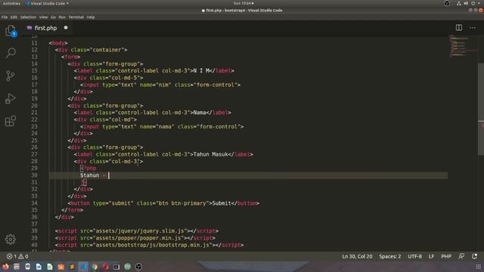Open Ubuntu Software icon in dock
Viewport: 484px width, 272px height.
tap(60, 267)
